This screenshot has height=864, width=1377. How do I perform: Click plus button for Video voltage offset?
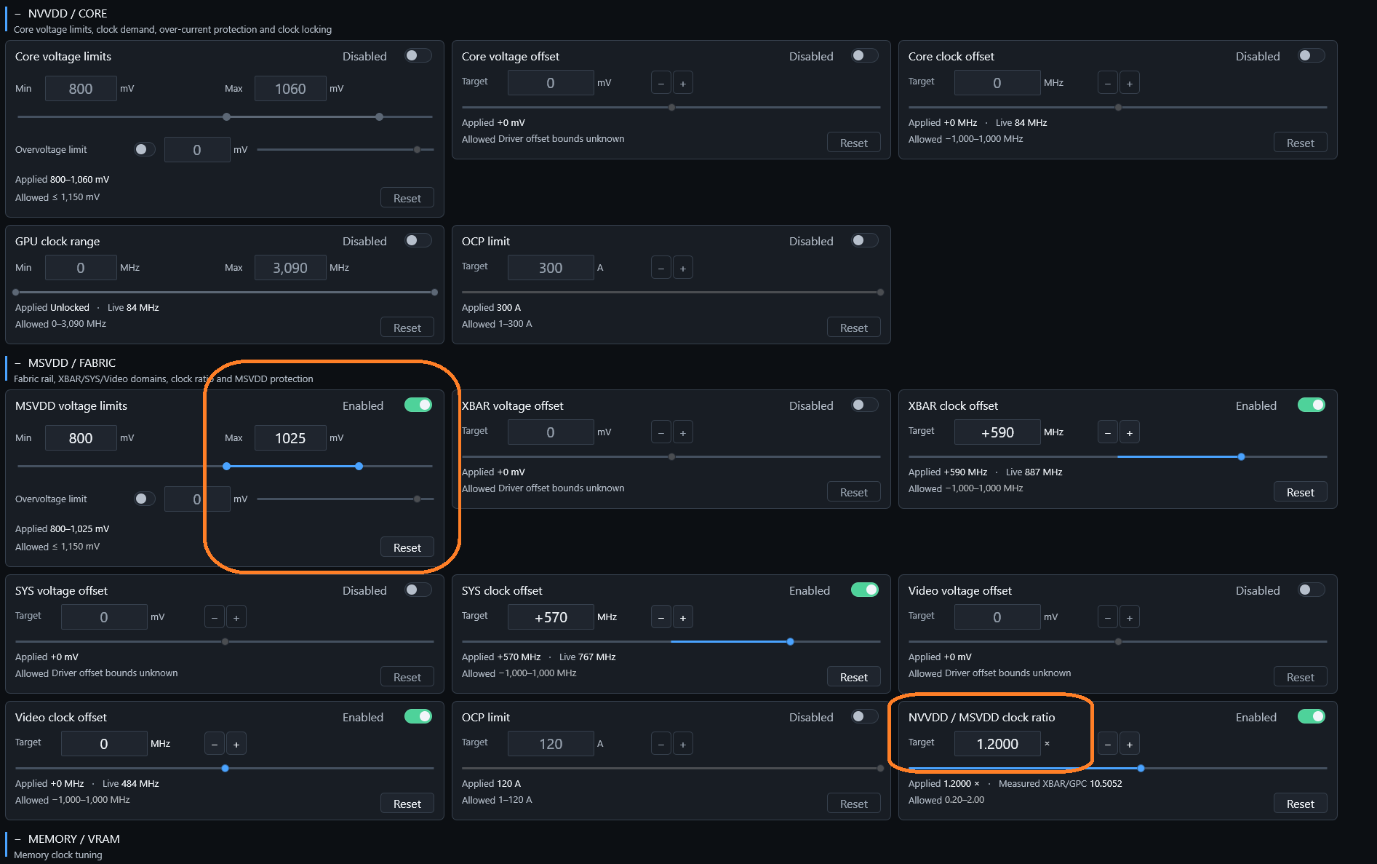[x=1129, y=617]
